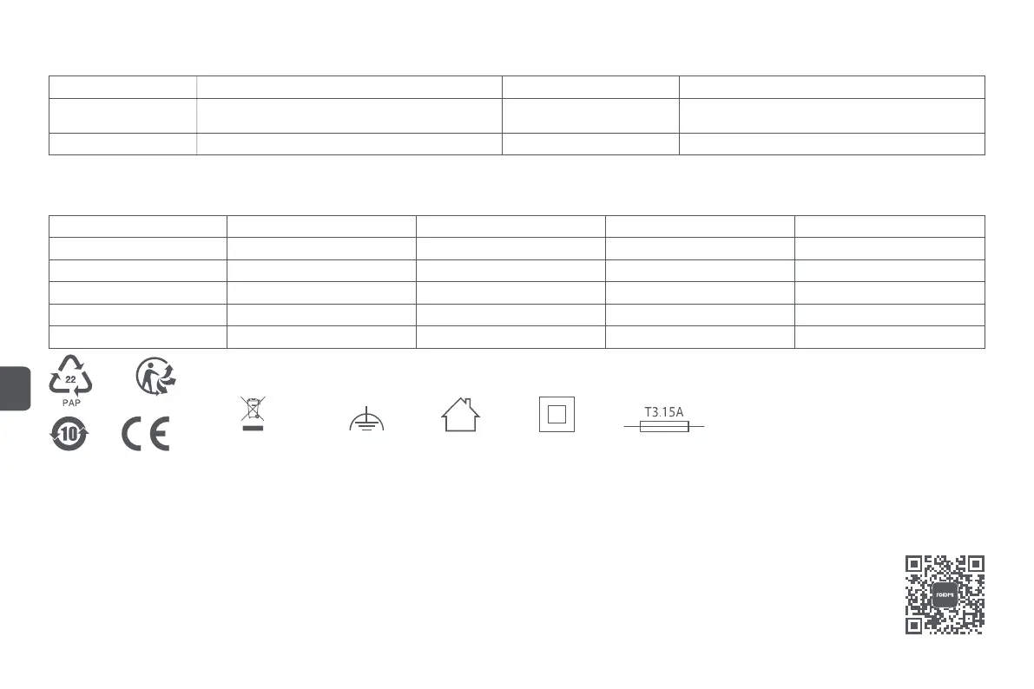Click the dark gray tab on left page edge

pyautogui.click(x=15, y=387)
